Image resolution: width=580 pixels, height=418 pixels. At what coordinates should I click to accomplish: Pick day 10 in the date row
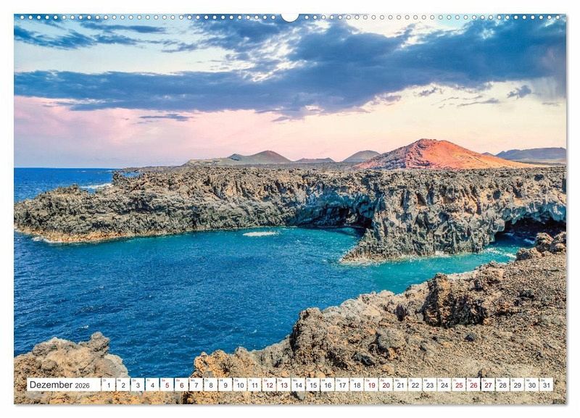(x=239, y=385)
